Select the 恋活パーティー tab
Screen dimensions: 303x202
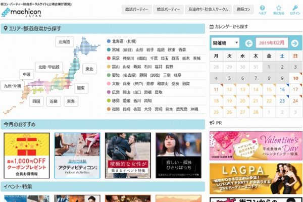point(137,10)
